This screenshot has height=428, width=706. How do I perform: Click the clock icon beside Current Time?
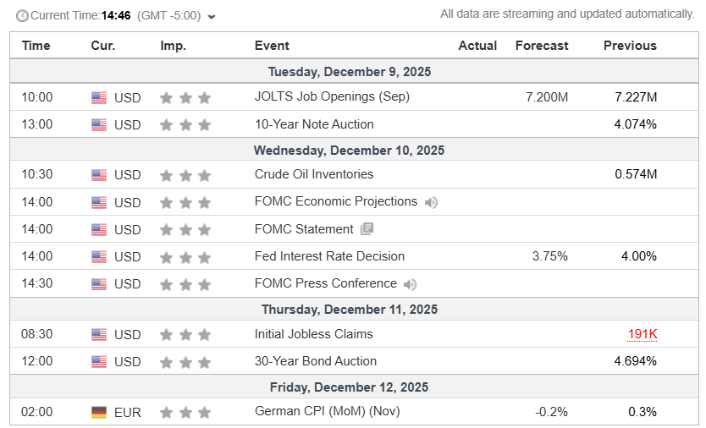(22, 15)
